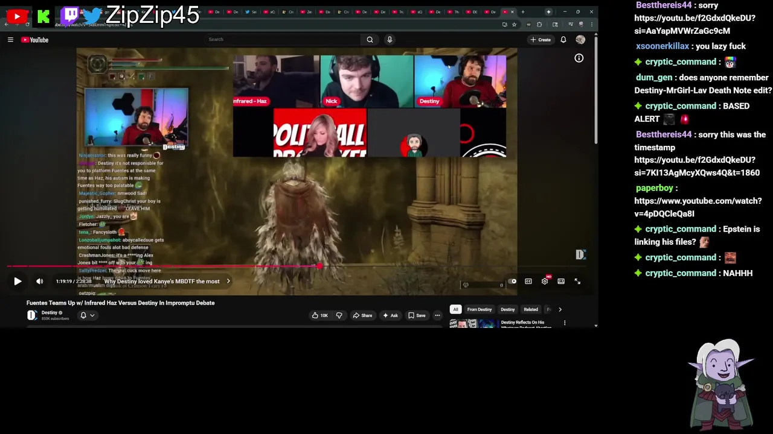
Task: Dislike the video with thumbs down
Action: click(339, 315)
